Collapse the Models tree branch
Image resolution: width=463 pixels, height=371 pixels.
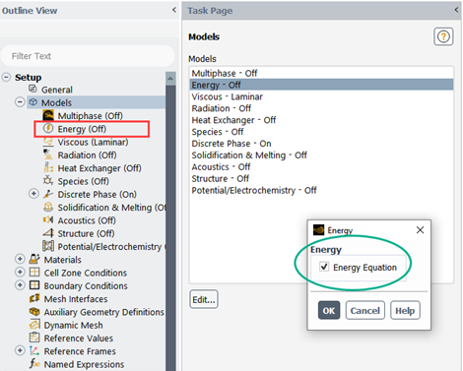pyautogui.click(x=20, y=102)
